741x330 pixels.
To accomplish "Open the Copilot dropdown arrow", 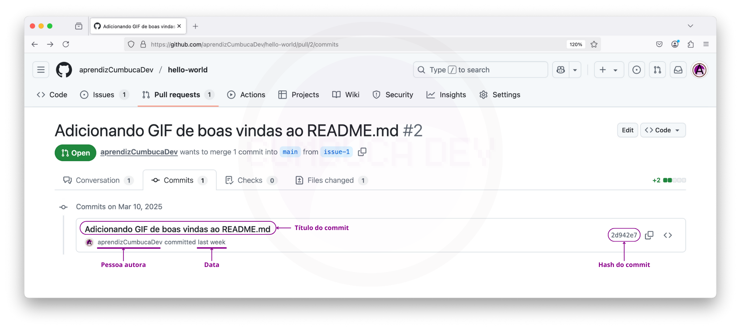I will click(x=575, y=70).
